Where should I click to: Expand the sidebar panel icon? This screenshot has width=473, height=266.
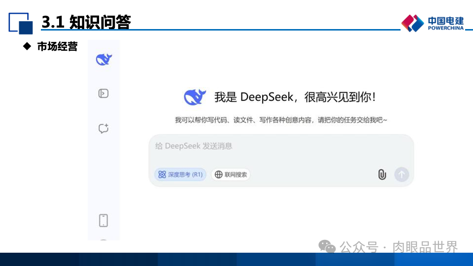pos(103,94)
